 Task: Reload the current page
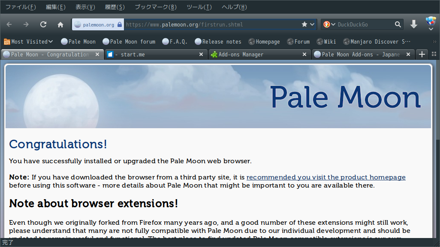[43, 25]
